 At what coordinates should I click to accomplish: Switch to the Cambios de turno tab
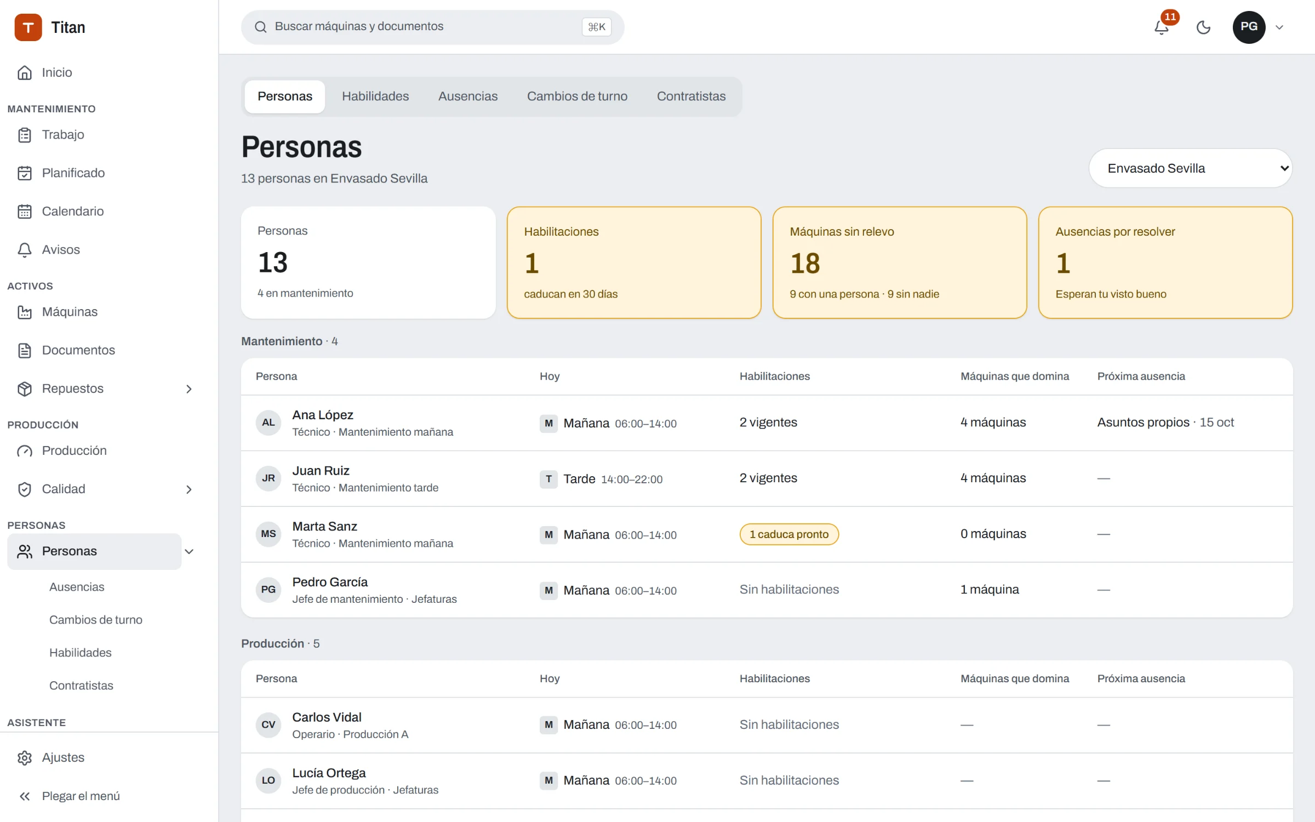(577, 96)
